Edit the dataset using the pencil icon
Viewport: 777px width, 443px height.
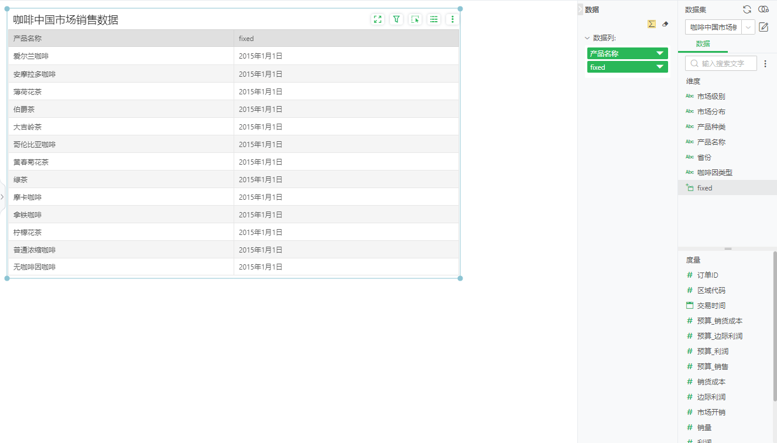click(x=764, y=27)
